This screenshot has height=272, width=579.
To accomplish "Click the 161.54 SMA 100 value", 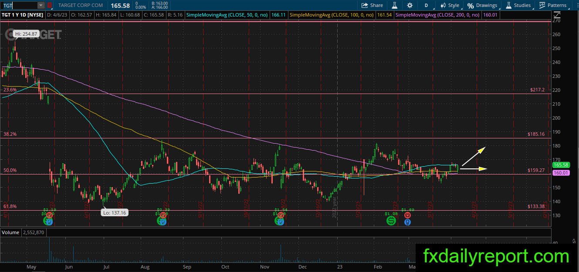I will coord(384,15).
